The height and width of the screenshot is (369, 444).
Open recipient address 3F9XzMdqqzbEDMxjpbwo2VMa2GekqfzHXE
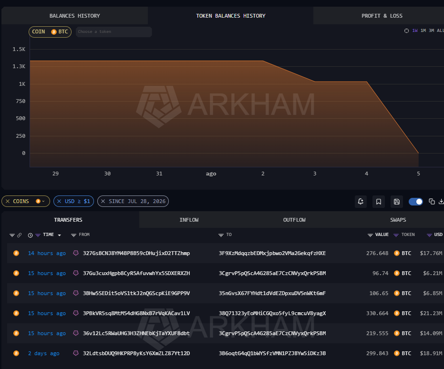272,253
